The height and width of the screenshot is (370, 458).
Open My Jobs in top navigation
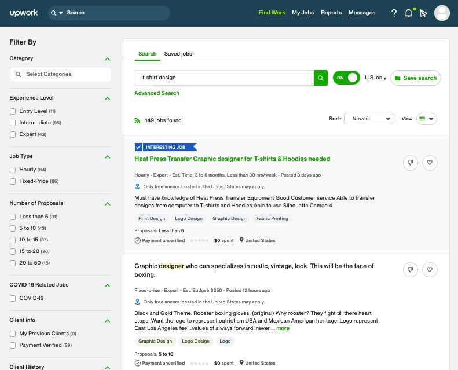pos(303,13)
